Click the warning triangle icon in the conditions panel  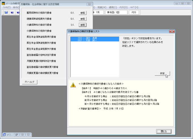coord(73,85)
